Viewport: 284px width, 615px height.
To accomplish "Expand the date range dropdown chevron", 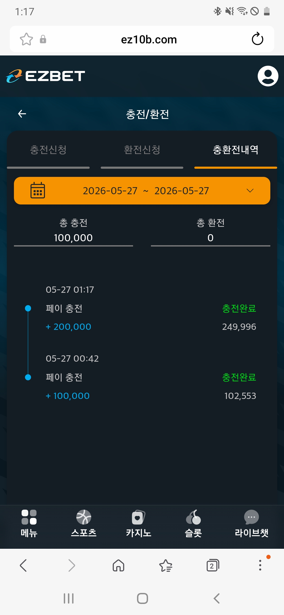I will tap(250, 191).
